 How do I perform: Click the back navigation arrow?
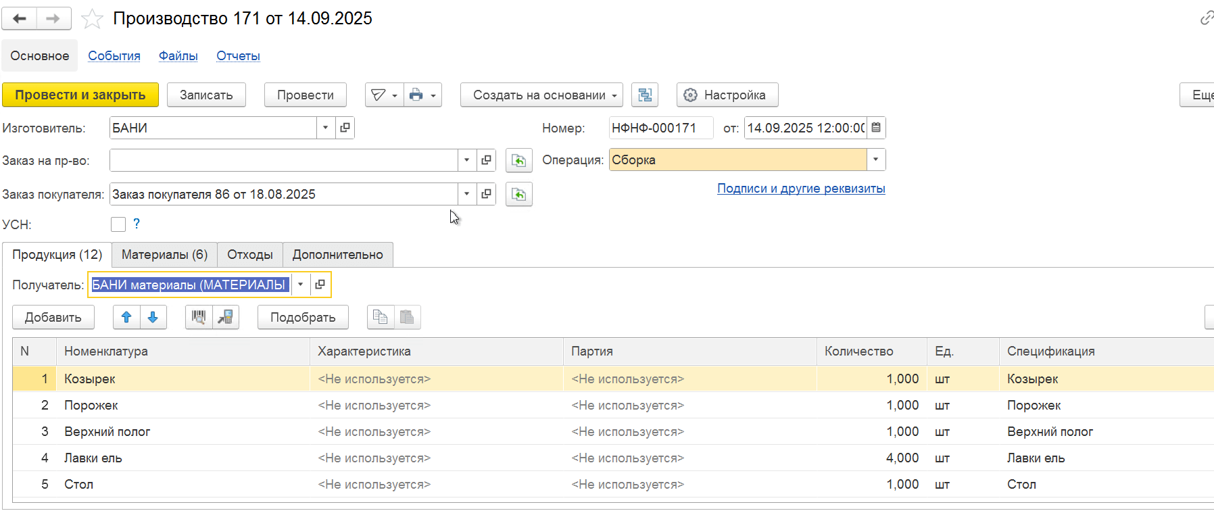20,19
